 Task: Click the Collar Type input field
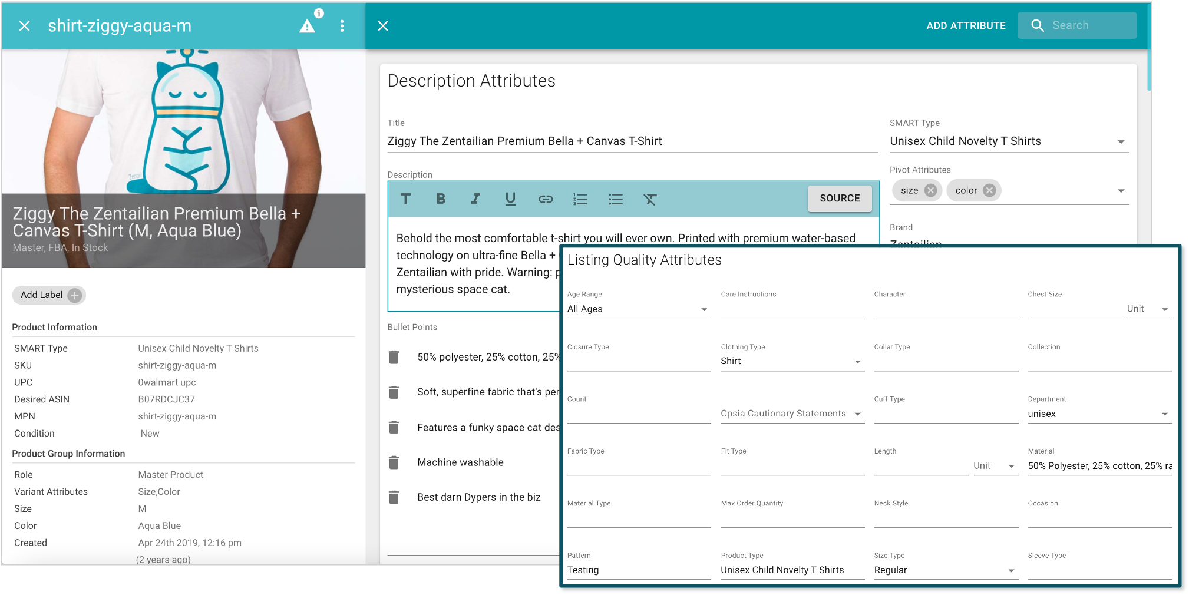pos(946,361)
